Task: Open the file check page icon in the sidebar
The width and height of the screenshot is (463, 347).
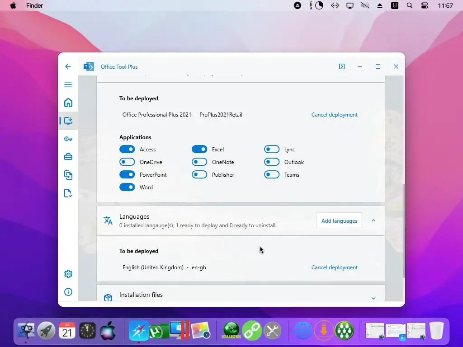Action: pos(68,193)
